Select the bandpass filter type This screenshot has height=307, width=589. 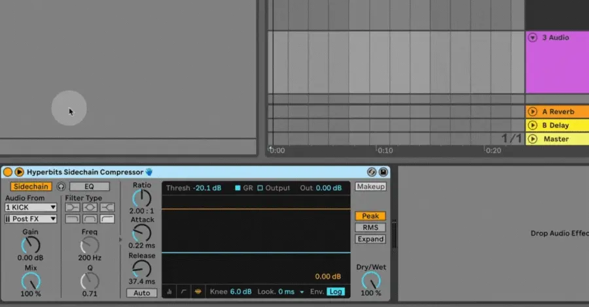90,219
